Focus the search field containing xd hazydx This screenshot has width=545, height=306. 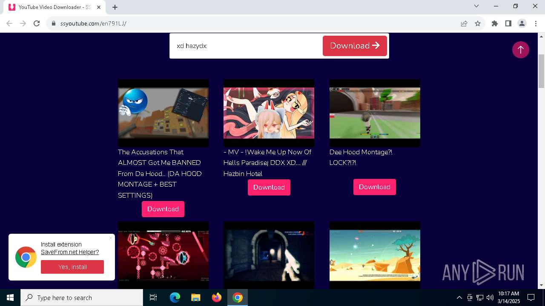(246, 46)
